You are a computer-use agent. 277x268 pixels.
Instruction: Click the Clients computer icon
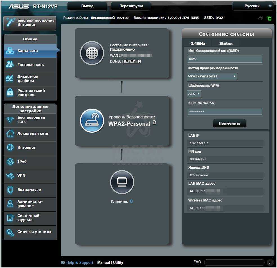click(x=122, y=182)
